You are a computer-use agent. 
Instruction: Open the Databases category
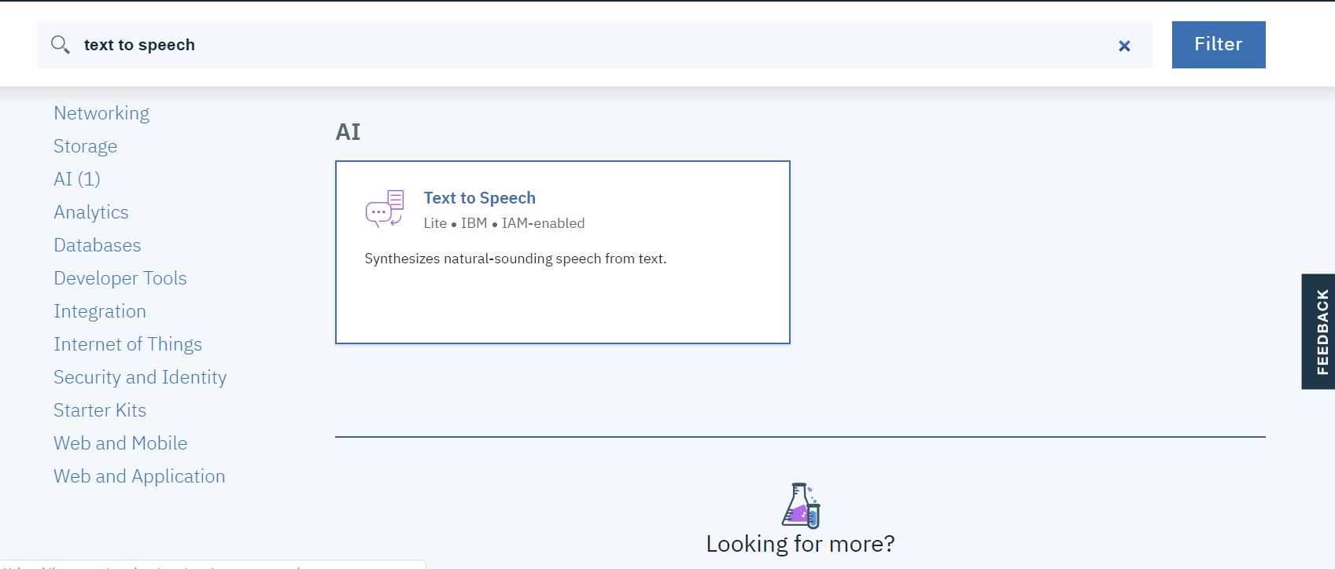point(97,245)
